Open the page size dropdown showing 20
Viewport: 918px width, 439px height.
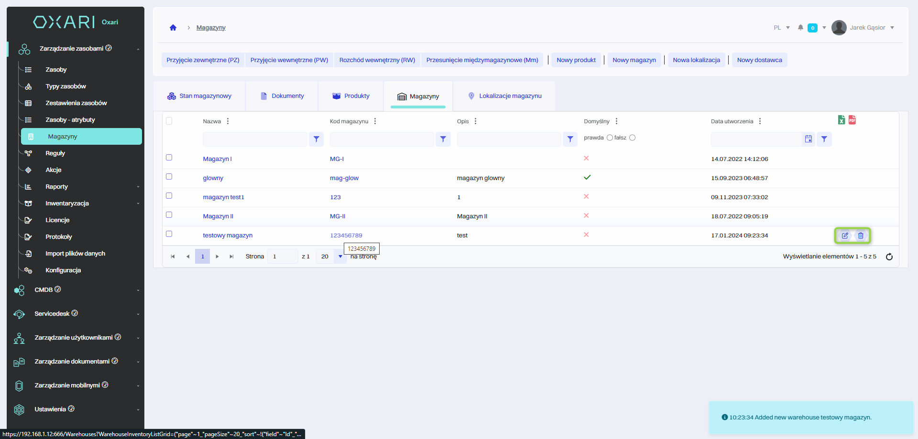coord(340,257)
